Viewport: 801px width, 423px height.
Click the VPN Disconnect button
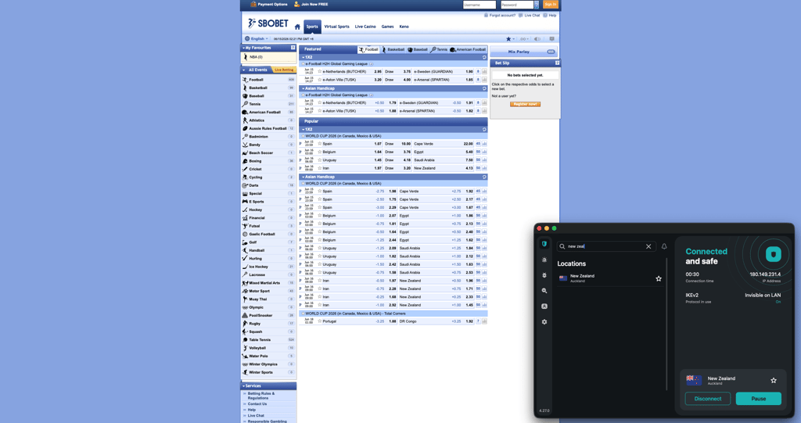(707, 399)
